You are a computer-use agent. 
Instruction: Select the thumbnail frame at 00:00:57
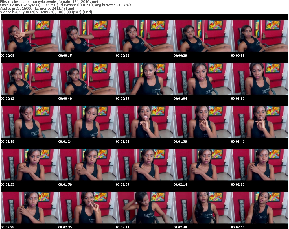(144, 79)
